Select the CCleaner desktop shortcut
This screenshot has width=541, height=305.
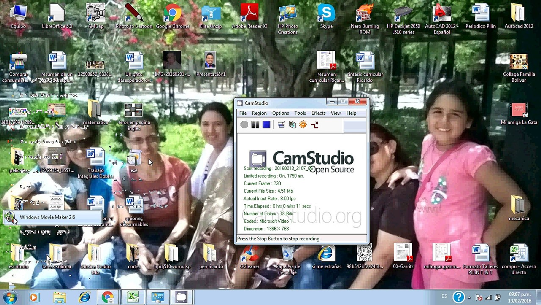249,257
